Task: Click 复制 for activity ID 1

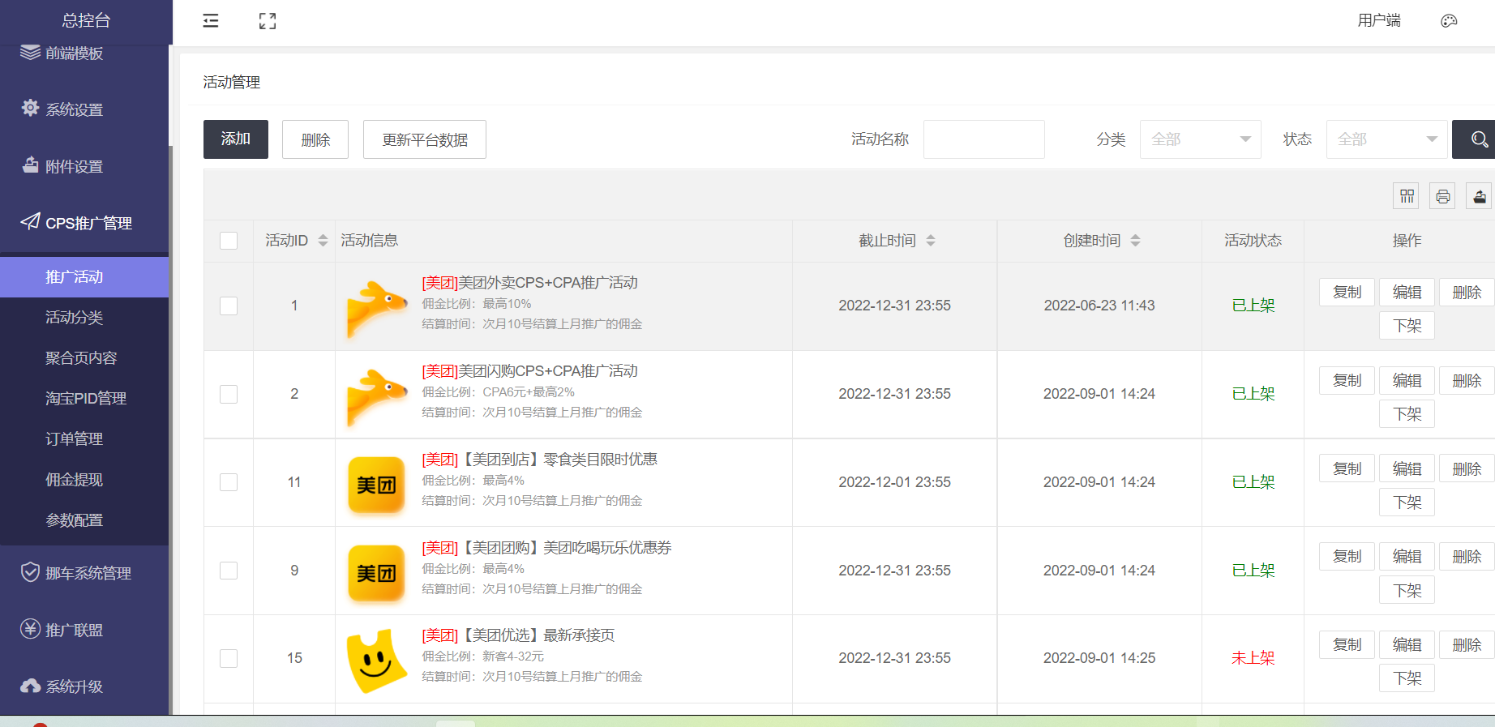Action: (1347, 292)
